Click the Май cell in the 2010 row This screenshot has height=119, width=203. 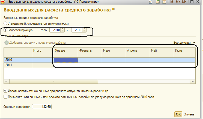pyautogui.click(x=162, y=60)
